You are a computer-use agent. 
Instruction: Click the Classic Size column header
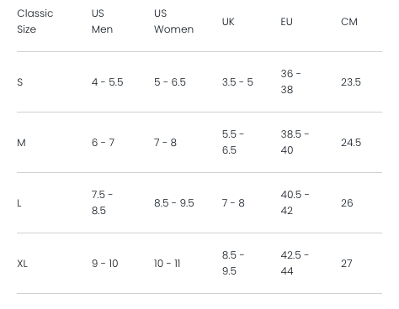[35, 21]
